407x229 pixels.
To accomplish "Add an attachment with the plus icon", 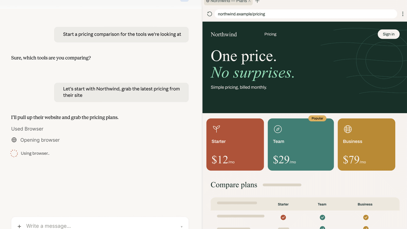I will pos(19,226).
